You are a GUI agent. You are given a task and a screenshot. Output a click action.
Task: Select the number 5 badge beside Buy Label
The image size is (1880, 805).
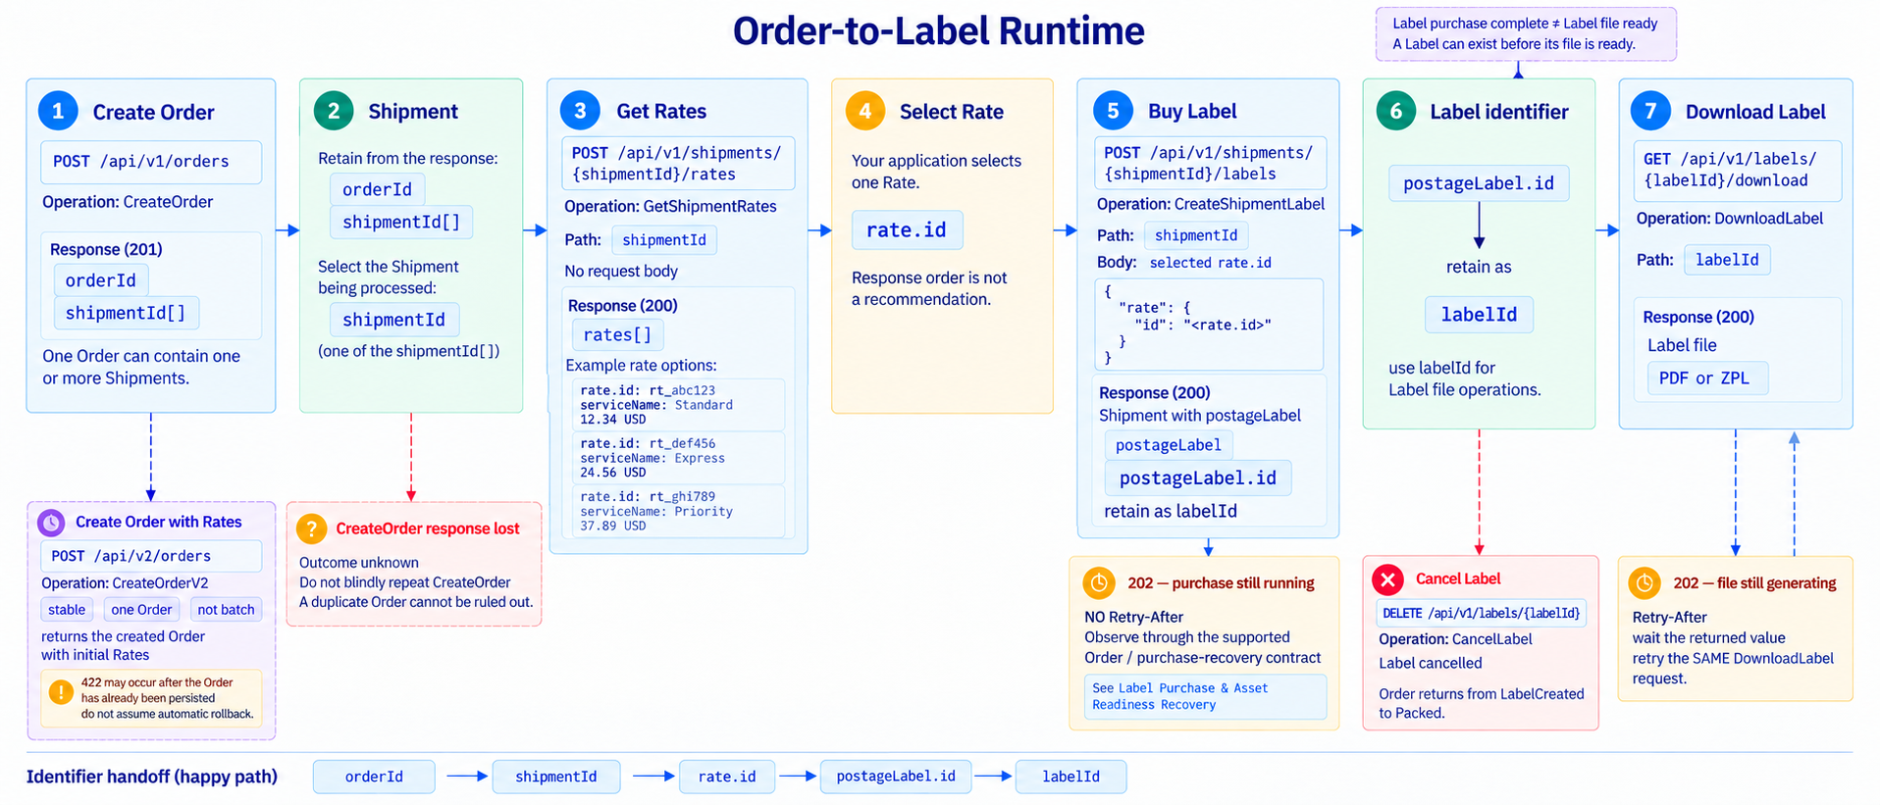pos(1113,111)
